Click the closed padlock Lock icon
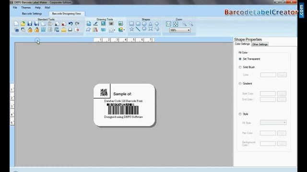Screen dimensions: 307x172 (30, 30)
